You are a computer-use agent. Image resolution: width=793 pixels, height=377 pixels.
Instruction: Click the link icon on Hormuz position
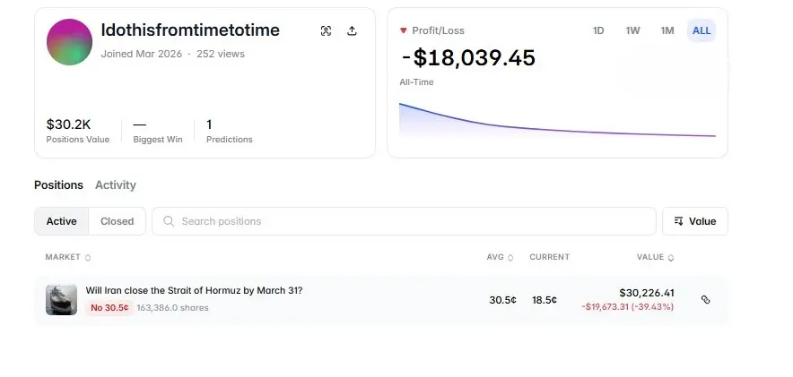[705, 300]
